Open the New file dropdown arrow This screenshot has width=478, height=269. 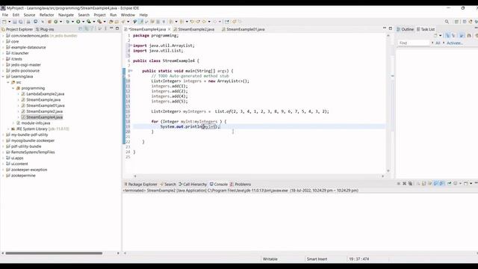click(9, 22)
